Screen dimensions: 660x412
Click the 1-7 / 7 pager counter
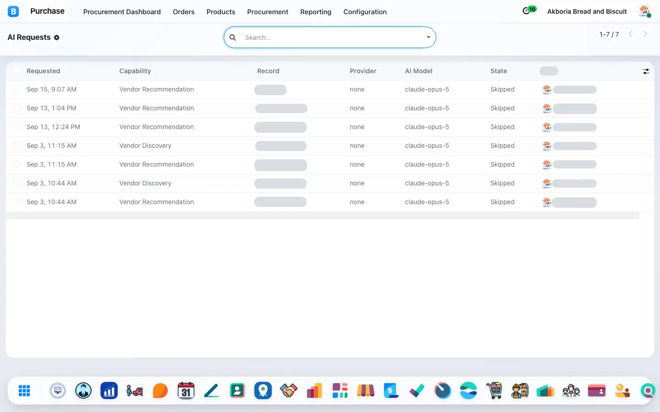point(609,34)
